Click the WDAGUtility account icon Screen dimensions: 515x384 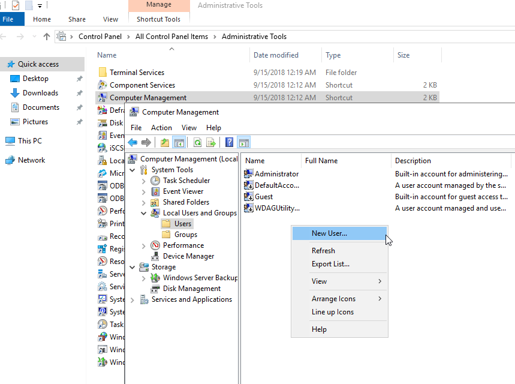point(249,208)
